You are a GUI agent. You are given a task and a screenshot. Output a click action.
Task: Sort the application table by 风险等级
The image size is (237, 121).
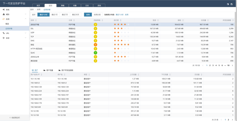coord(102,20)
